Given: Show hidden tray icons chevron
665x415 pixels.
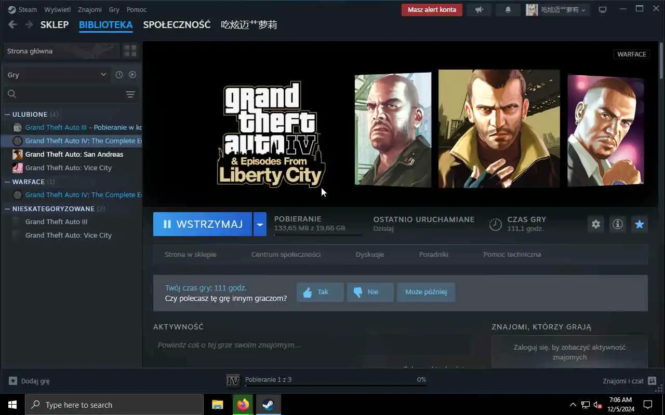Looking at the screenshot, I should (x=573, y=405).
